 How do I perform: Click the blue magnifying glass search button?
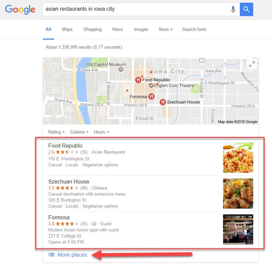coord(246,9)
